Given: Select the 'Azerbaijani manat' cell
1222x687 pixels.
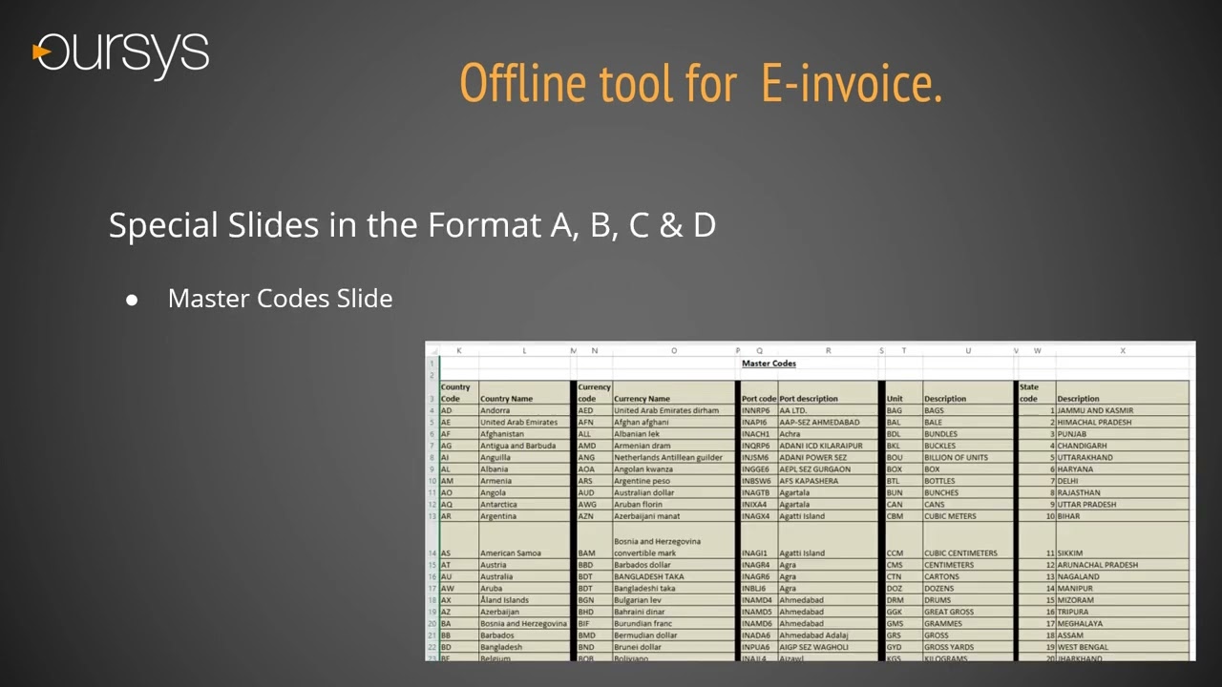Looking at the screenshot, I should click(x=674, y=516).
